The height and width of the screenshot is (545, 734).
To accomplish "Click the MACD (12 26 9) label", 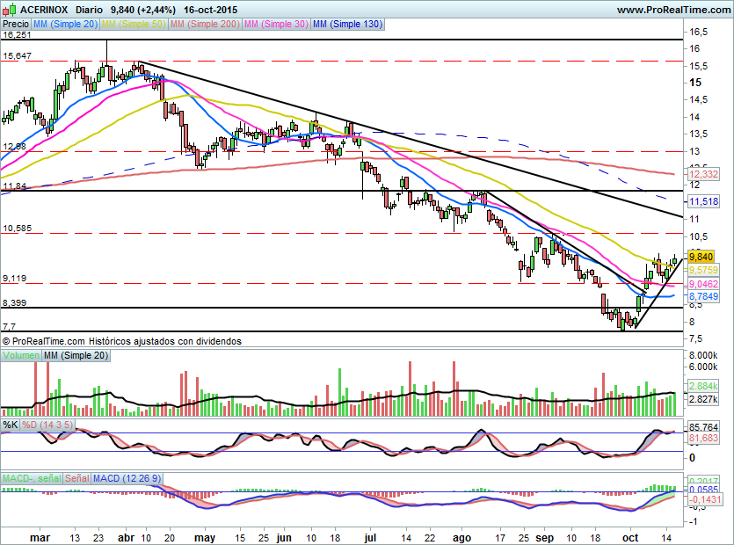I will [127, 478].
